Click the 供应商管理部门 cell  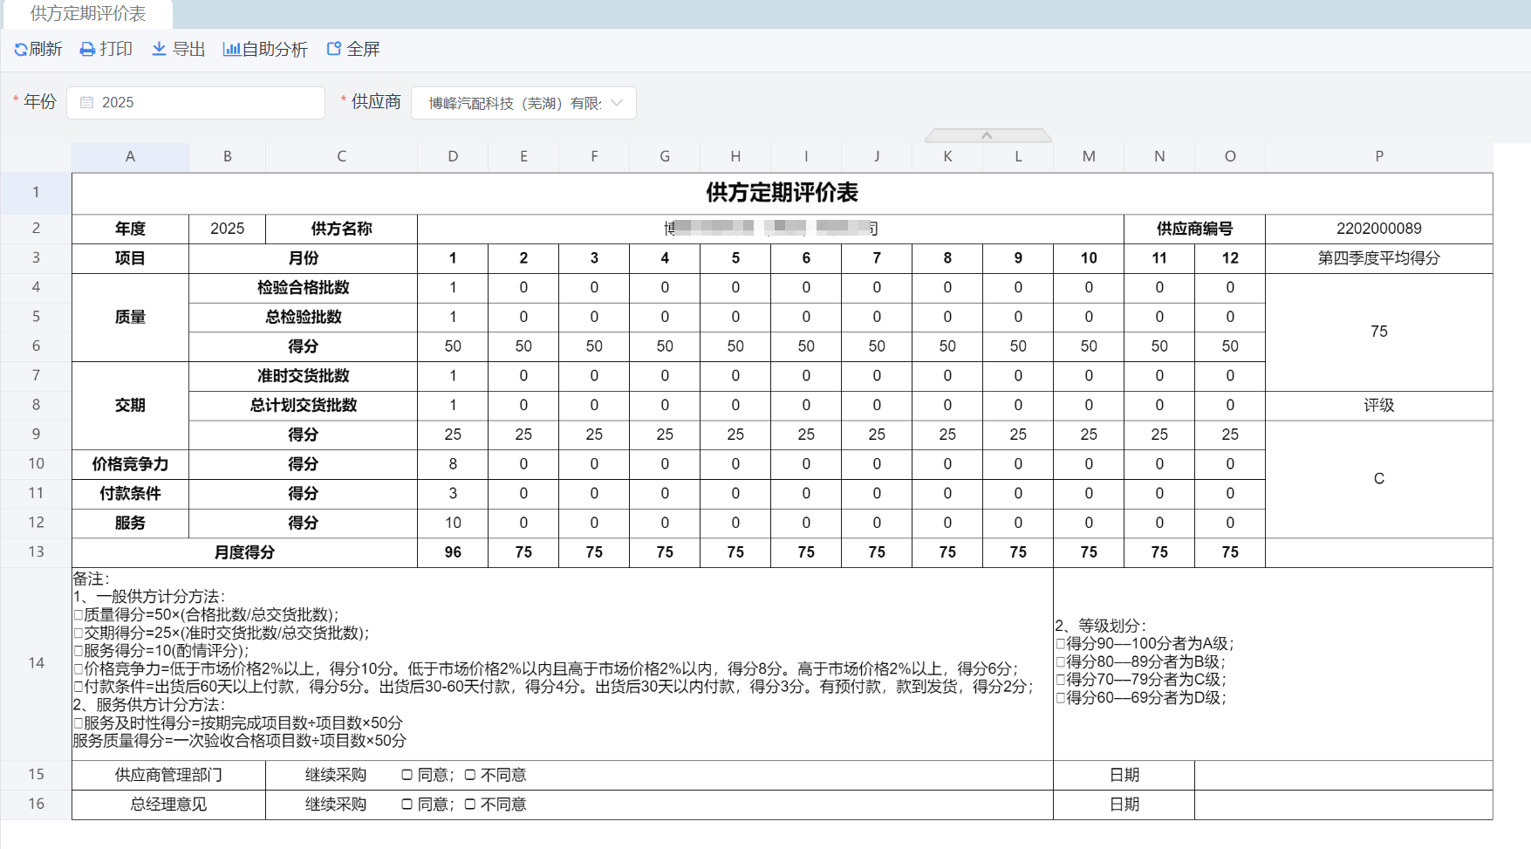[168, 775]
